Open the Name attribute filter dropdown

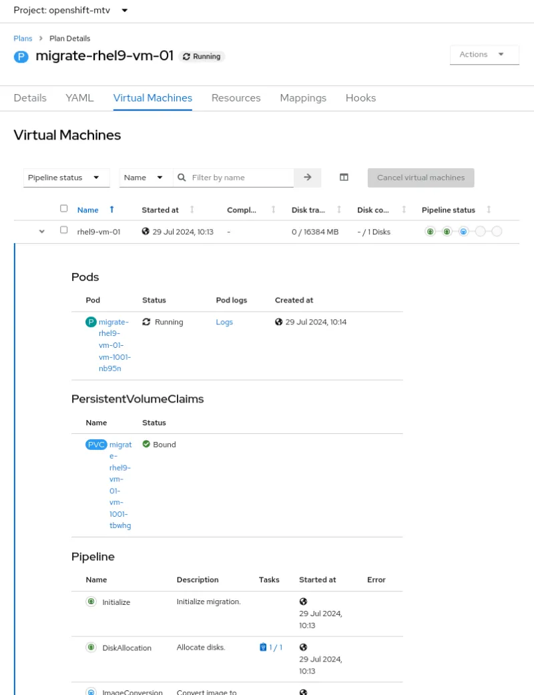tap(144, 177)
